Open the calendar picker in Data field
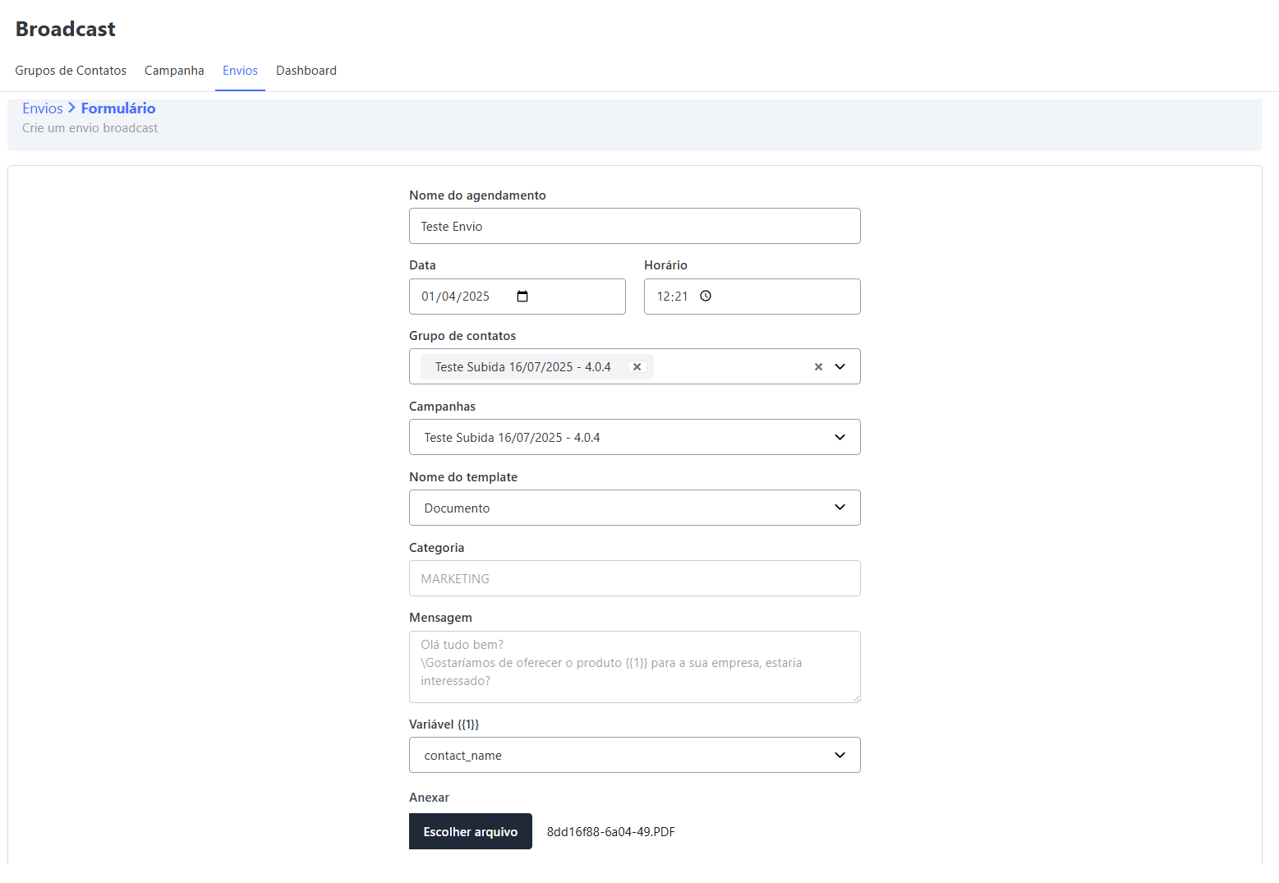Screen dimensions: 1279x883 tap(522, 297)
